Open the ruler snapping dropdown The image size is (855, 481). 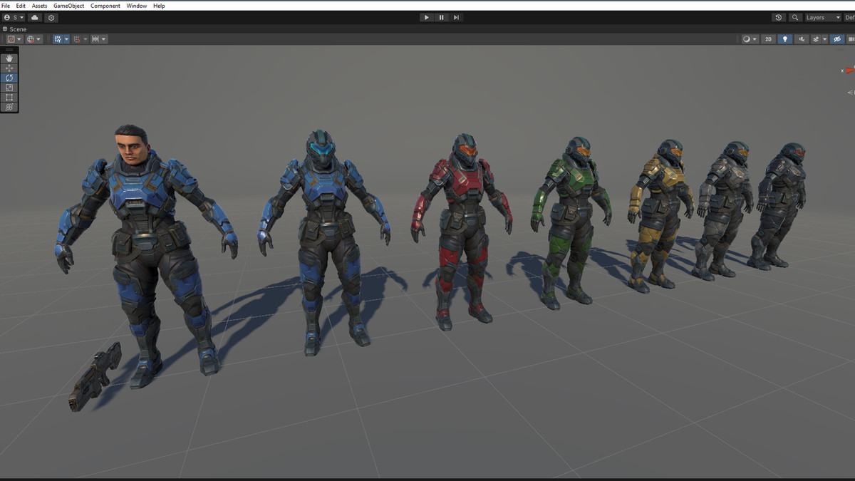point(99,39)
